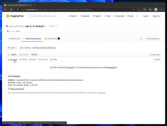Open the saltacc user profile

14,54
